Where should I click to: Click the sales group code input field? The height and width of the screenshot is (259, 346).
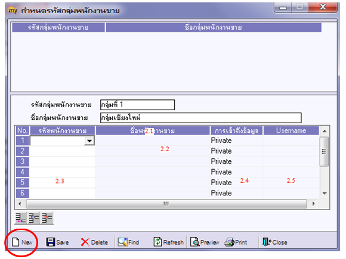point(137,105)
